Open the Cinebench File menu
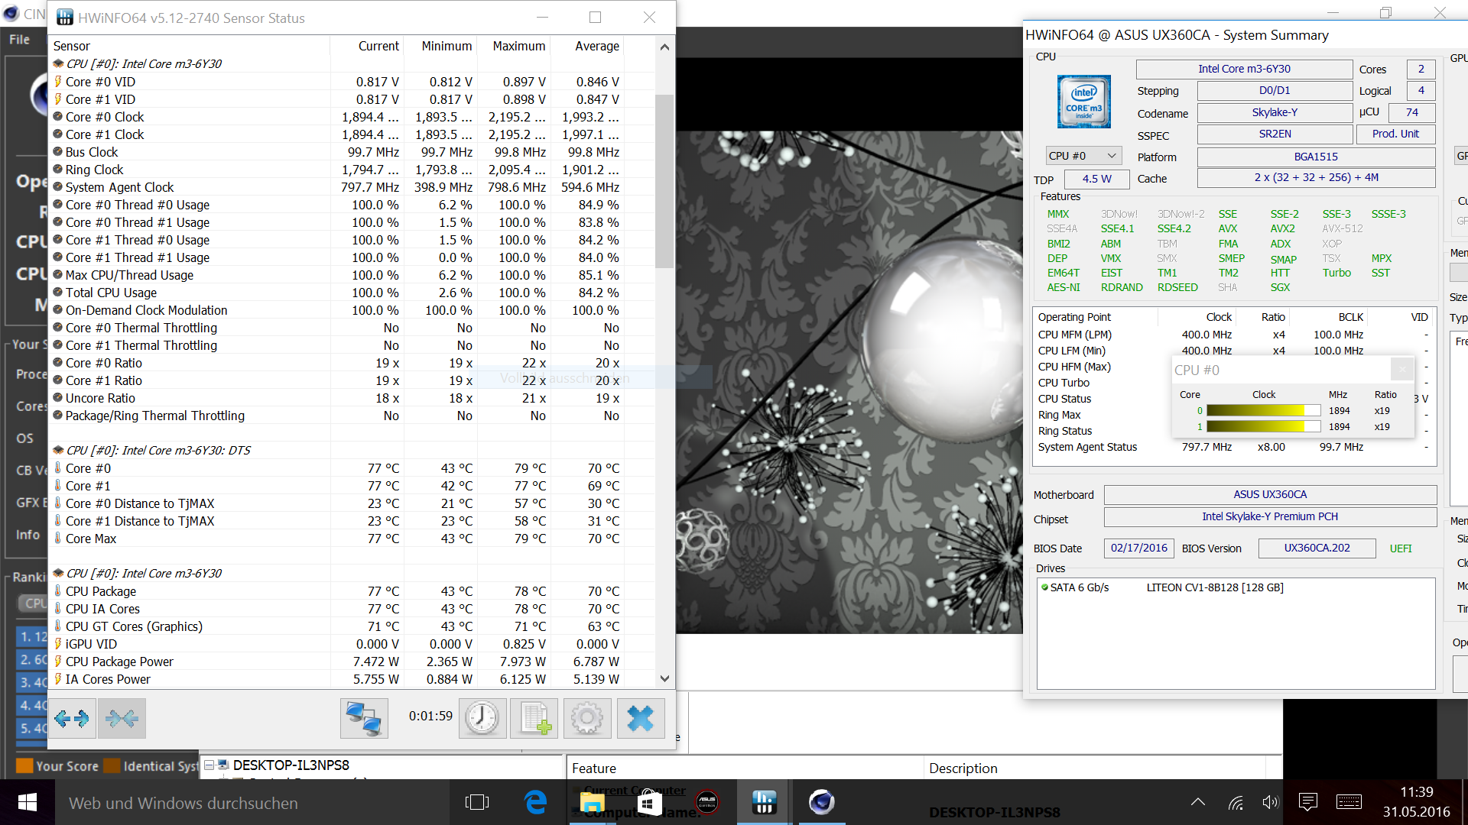Screen dimensions: 1468x825 click(20, 40)
